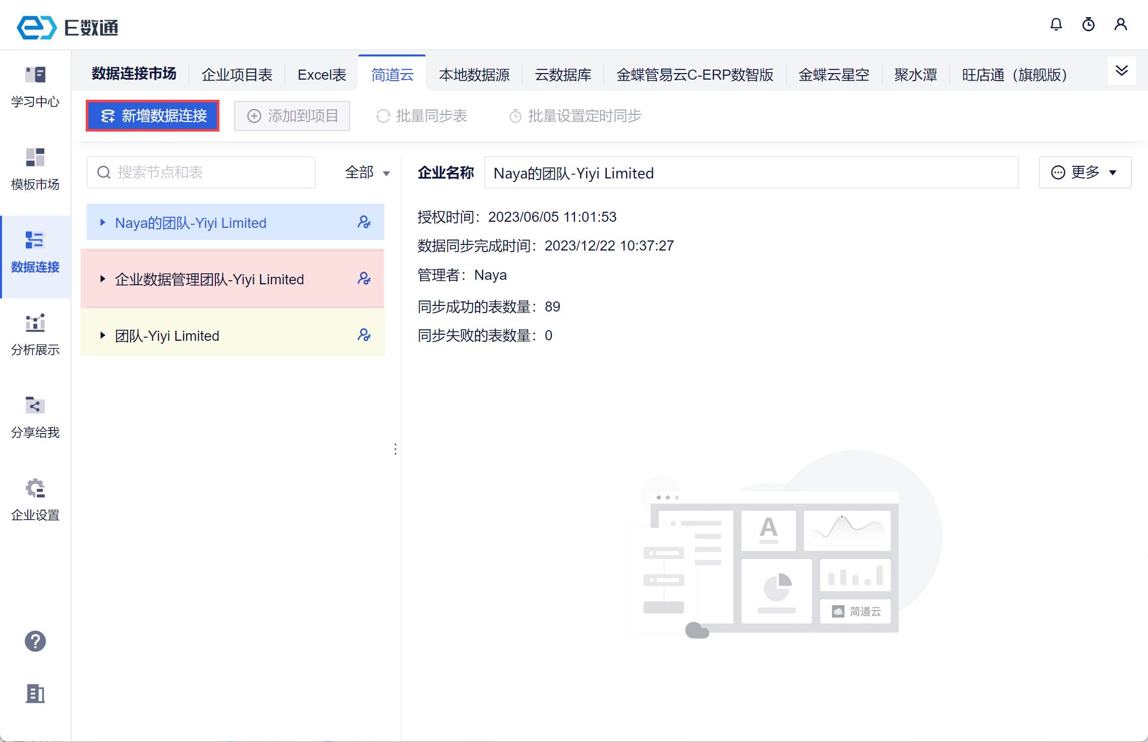Image resolution: width=1148 pixels, height=742 pixels.
Task: Click the help question mark icon
Action: pyautogui.click(x=35, y=641)
